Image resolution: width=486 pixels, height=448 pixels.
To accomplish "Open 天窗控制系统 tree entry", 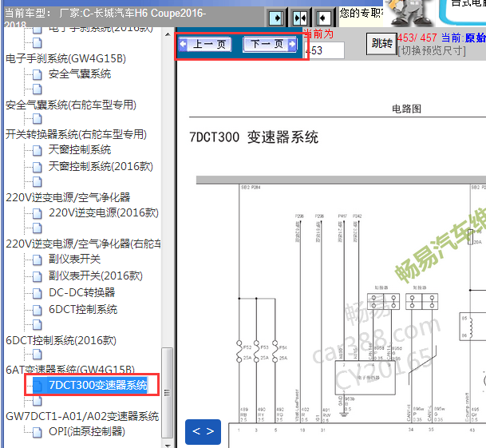I will pyautogui.click(x=80, y=150).
